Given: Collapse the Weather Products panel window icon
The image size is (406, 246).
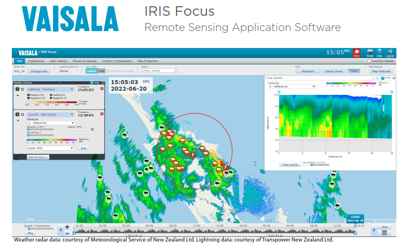Looking at the screenshot, I should coord(103,82).
